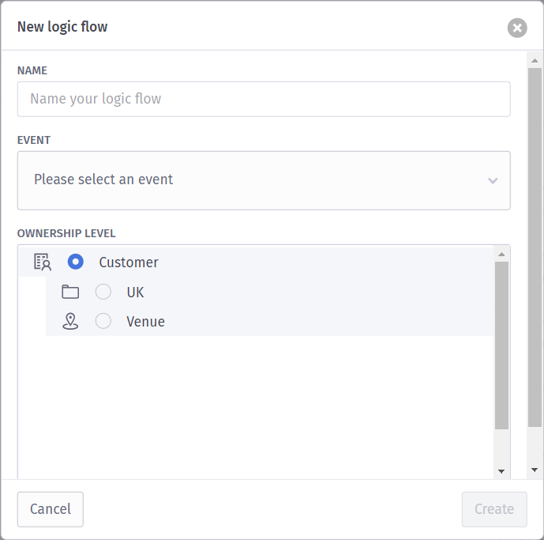Viewport: 544px width, 540px height.
Task: Select the Venue radio button
Action: point(103,321)
